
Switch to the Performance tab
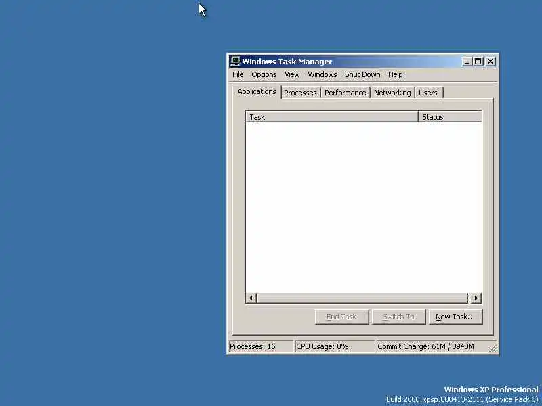(x=345, y=93)
